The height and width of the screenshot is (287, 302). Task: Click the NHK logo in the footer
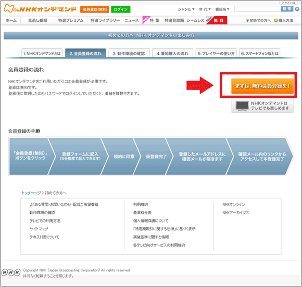(x=11, y=272)
